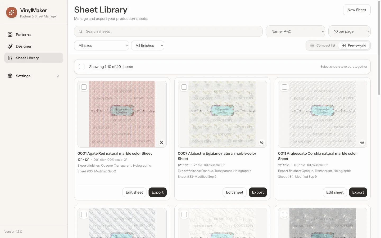
Task: Tick checkbox on second-row gray sheet card
Action: (x=284, y=214)
